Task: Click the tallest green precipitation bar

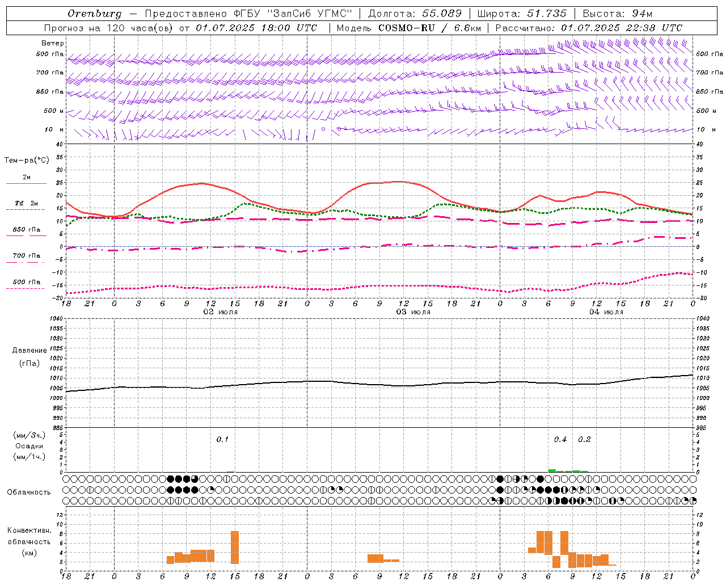Action: tap(552, 470)
